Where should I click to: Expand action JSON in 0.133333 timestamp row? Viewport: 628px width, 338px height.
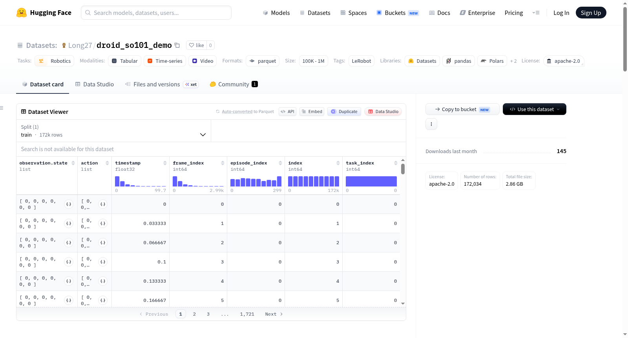pyautogui.click(x=103, y=281)
